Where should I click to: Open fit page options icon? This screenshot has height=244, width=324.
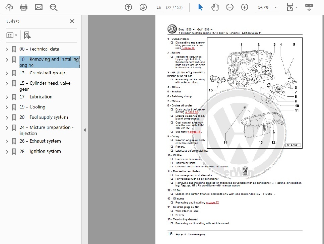tap(290, 7)
